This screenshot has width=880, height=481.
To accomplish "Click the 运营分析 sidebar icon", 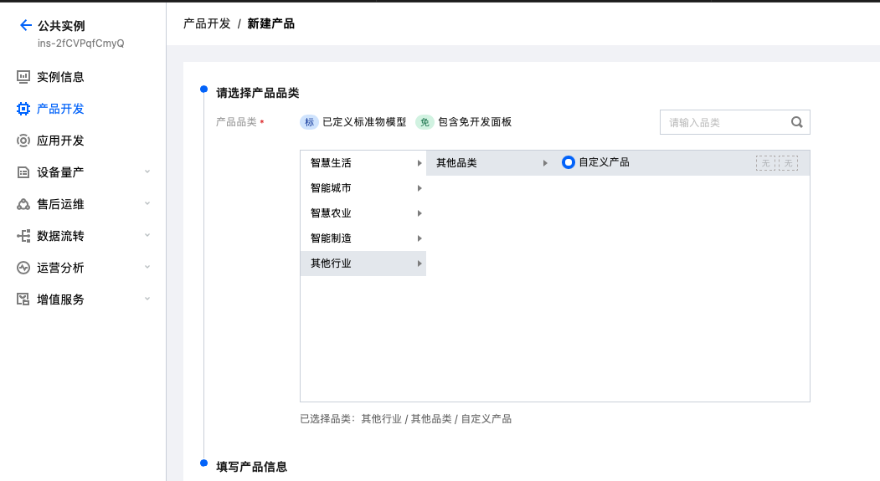I will (x=23, y=268).
